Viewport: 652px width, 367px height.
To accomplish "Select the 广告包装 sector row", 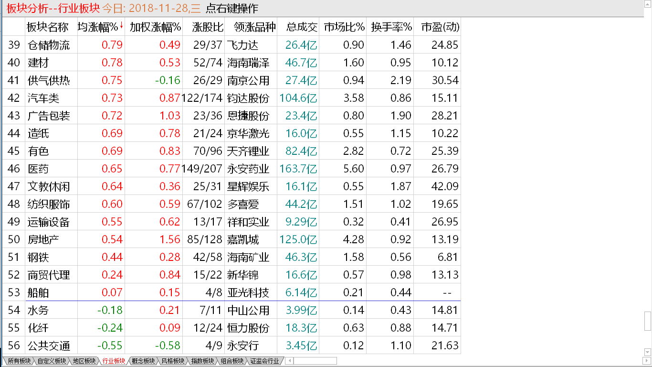I will pyautogui.click(x=231, y=116).
